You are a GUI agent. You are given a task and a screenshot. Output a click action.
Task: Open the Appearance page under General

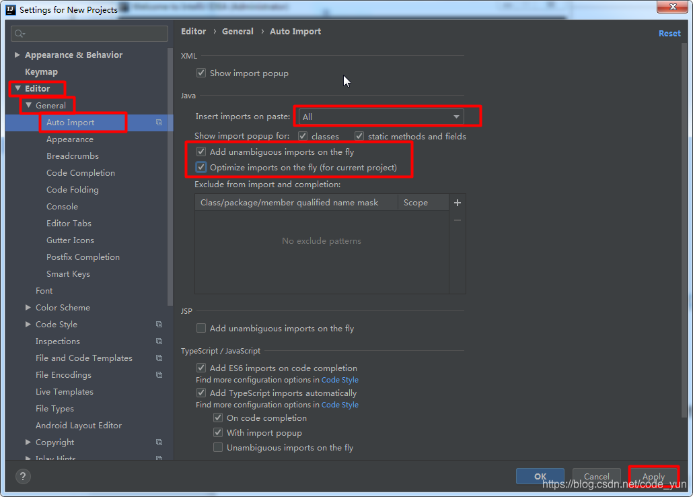[70, 139]
